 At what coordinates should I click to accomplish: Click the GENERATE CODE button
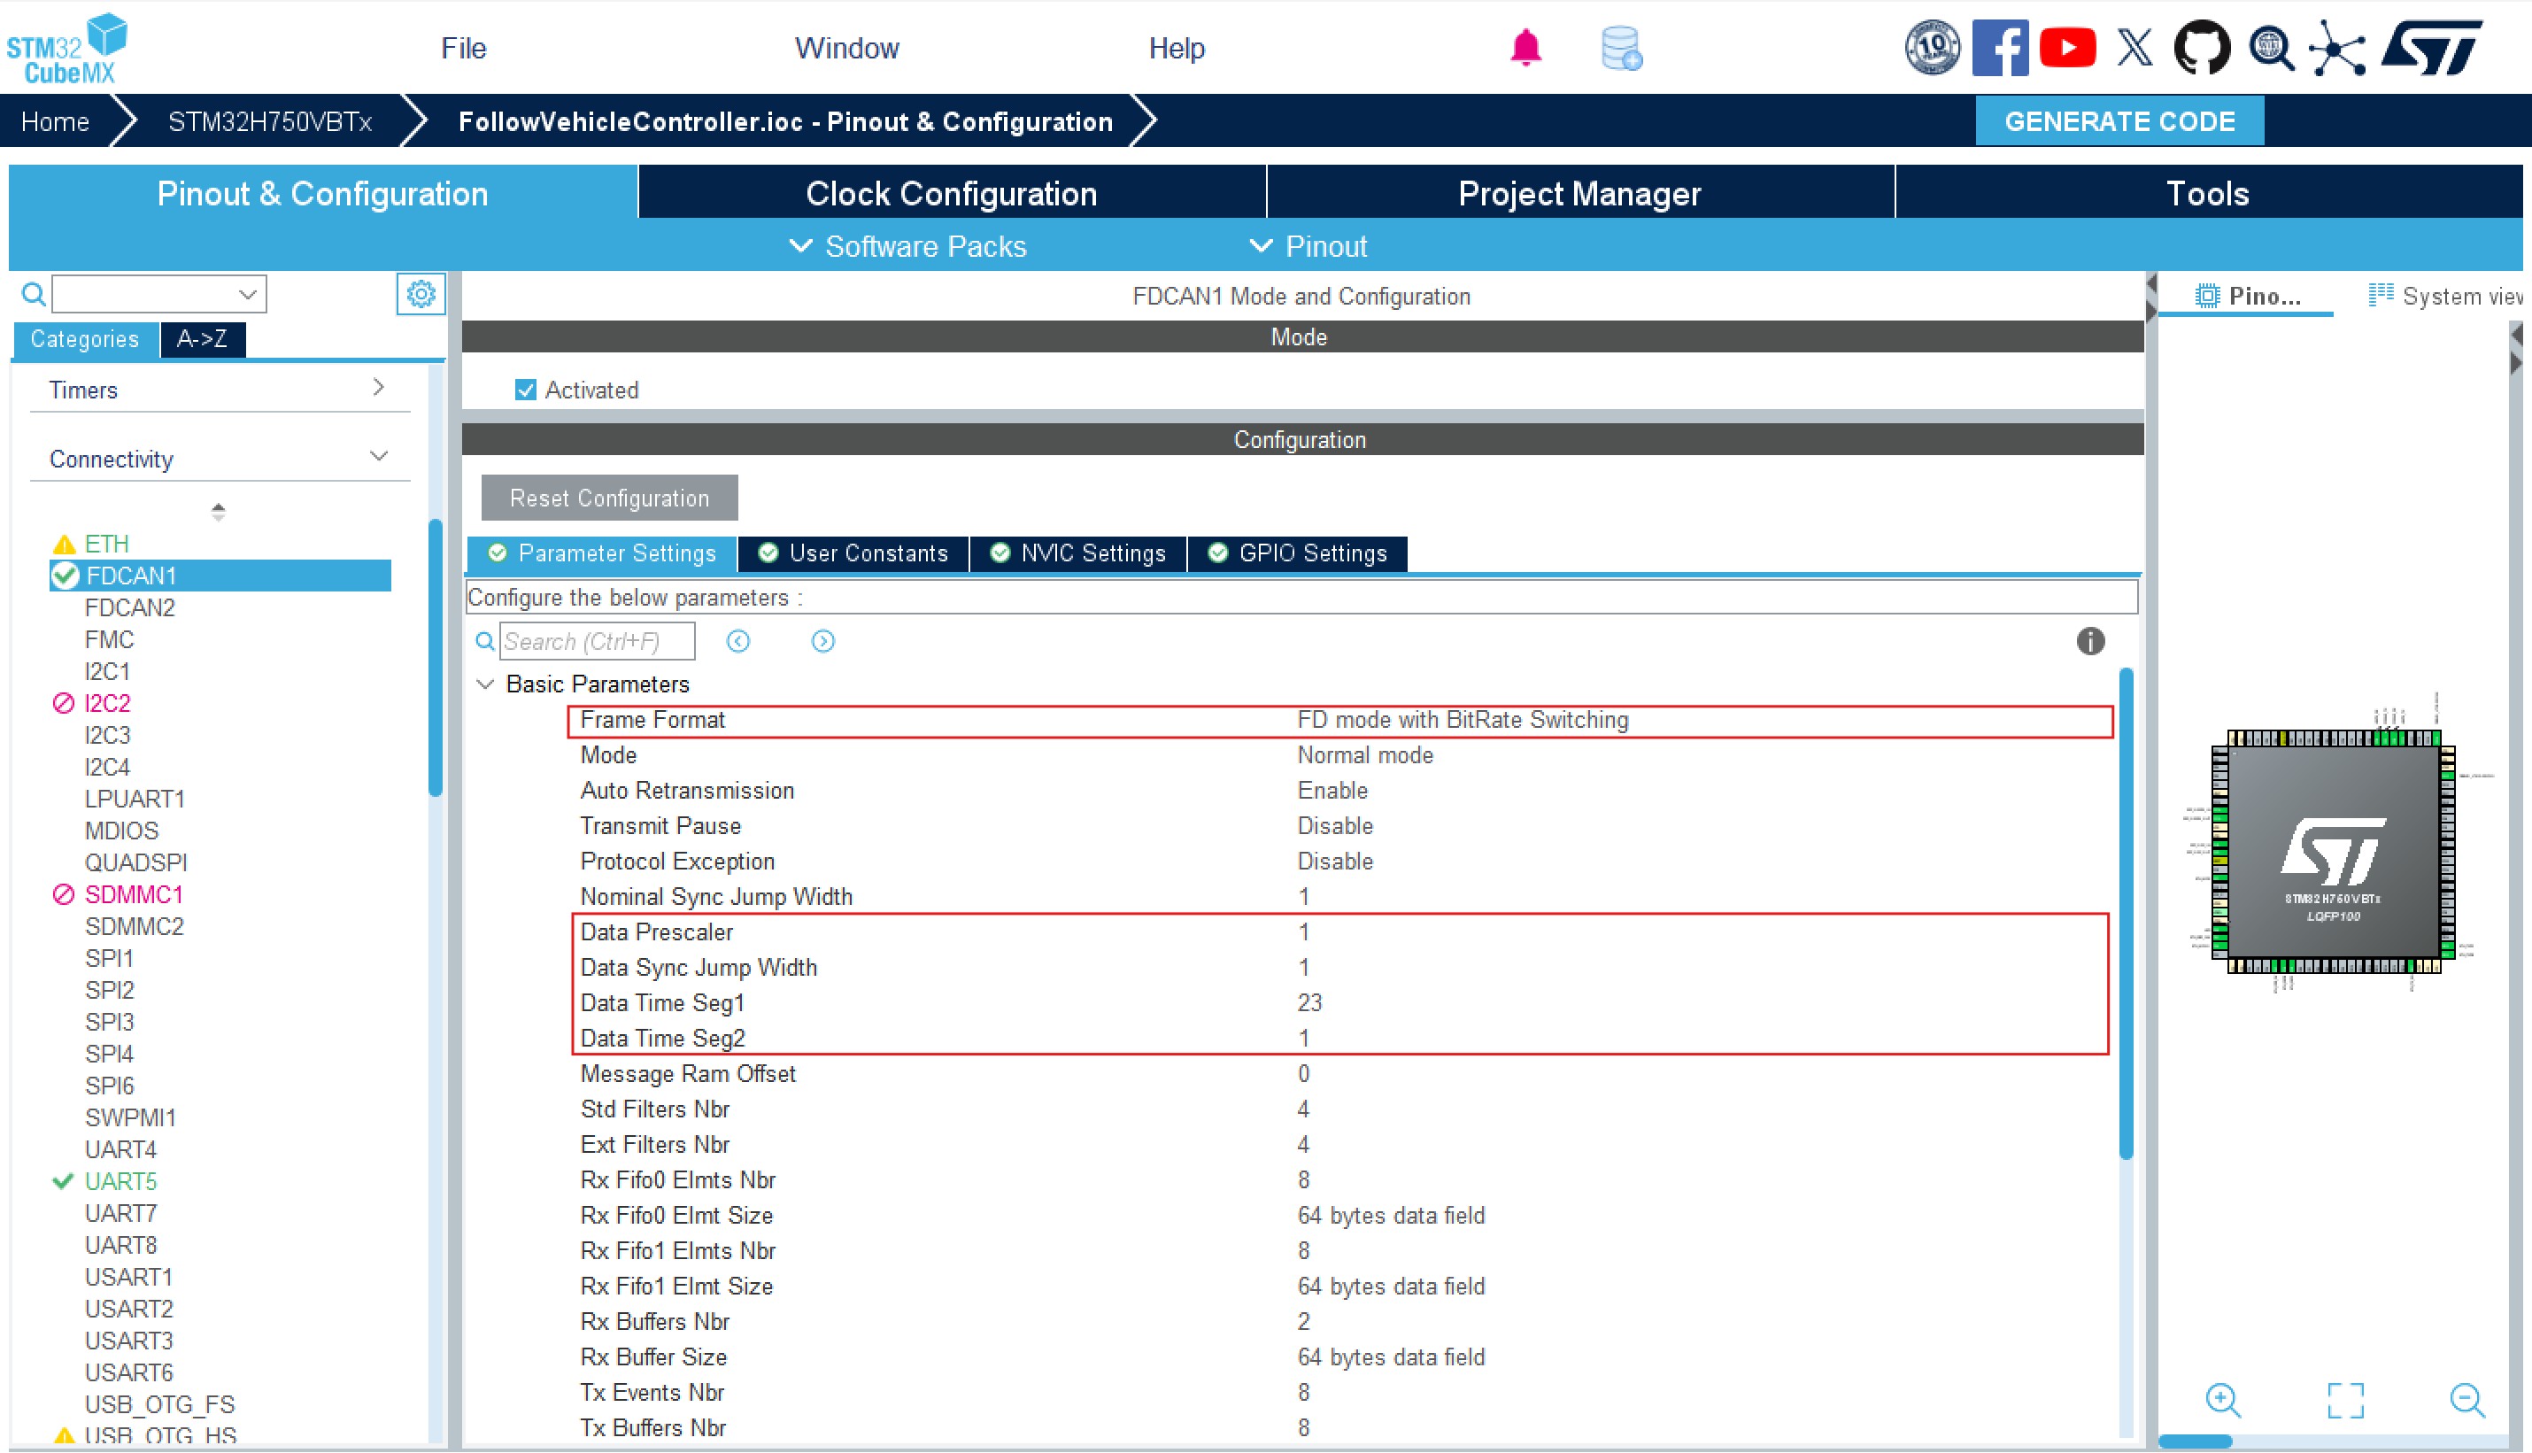[x=2119, y=120]
